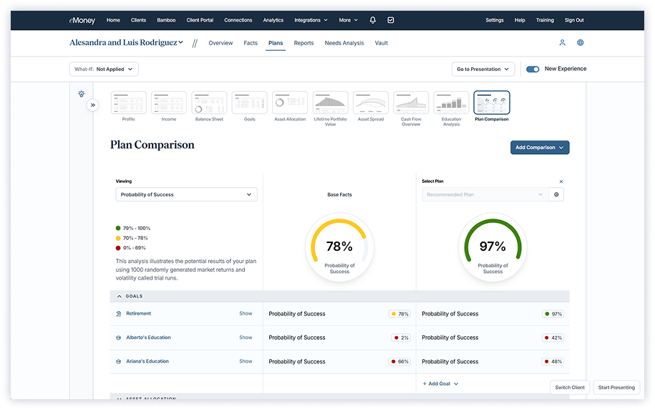Image resolution: width=655 pixels, height=410 pixels.
Task: Click the globe icon
Action: [x=581, y=43]
